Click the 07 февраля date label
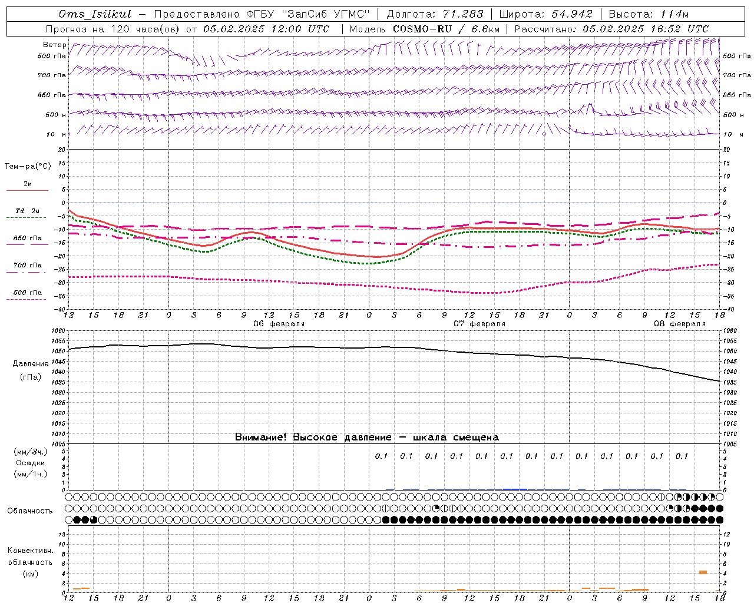The width and height of the screenshot is (754, 603). [479, 324]
